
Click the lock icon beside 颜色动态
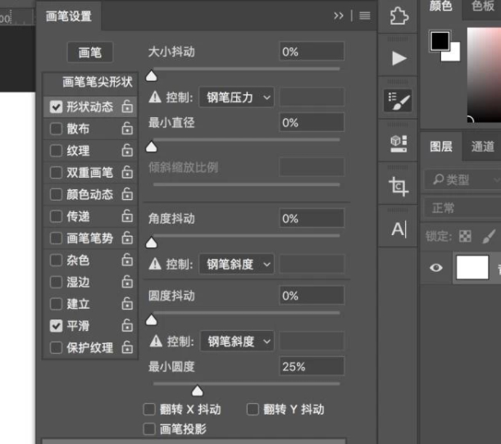[127, 194]
